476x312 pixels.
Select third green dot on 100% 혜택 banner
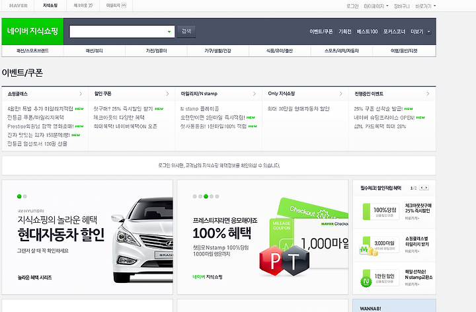(206, 196)
